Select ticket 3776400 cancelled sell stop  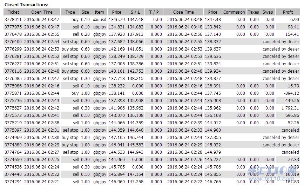click(13, 42)
